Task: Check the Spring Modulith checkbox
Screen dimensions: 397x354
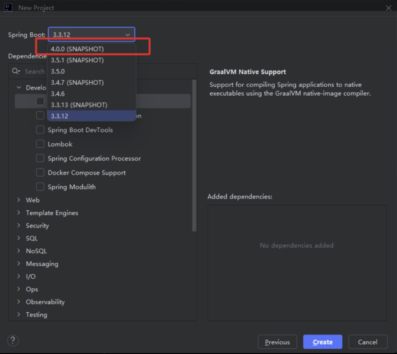Action: (x=40, y=187)
